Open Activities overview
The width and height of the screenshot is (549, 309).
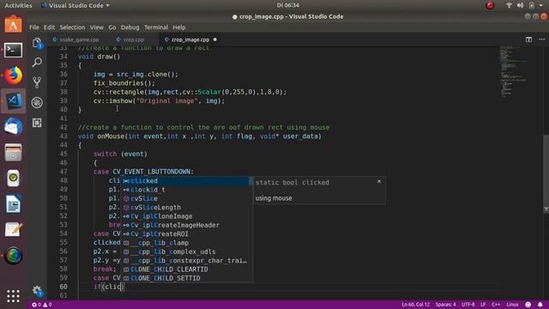(x=18, y=5)
